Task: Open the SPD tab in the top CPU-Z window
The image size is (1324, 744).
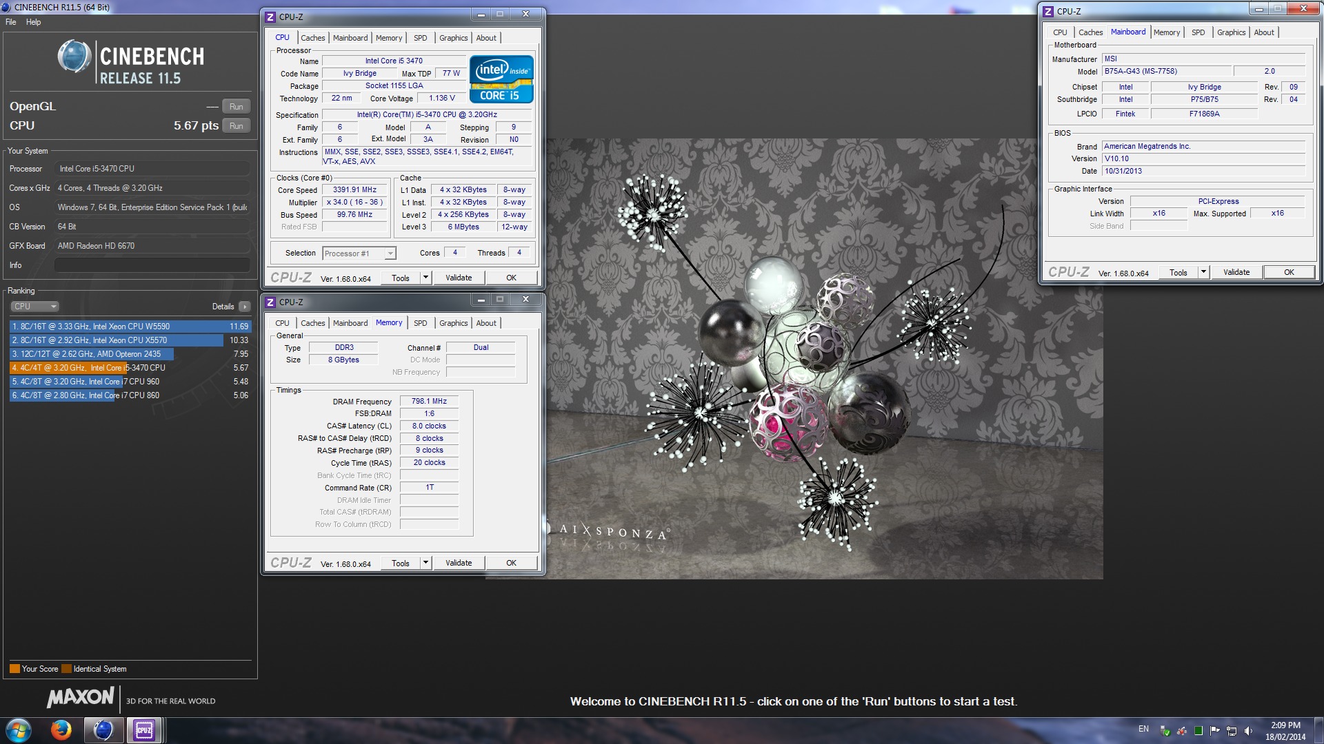Action: coord(421,38)
